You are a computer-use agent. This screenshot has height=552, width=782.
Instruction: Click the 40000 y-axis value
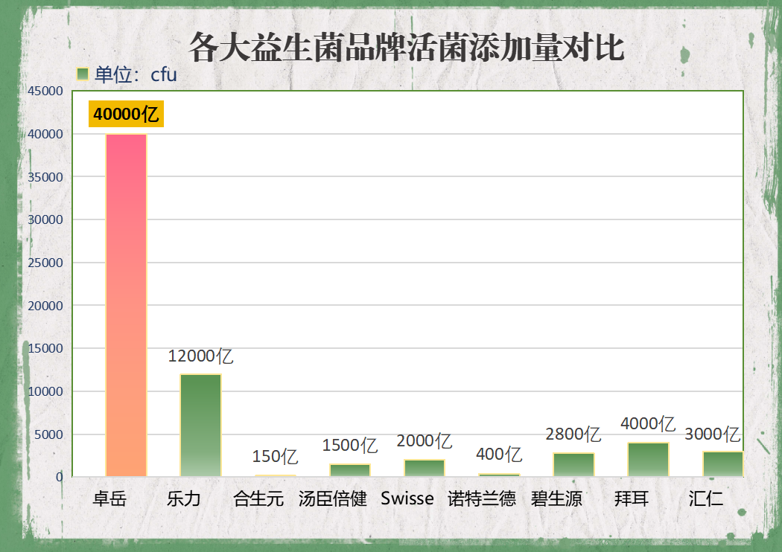pyautogui.click(x=45, y=134)
